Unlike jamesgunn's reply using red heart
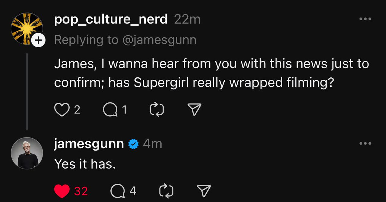 [62, 191]
